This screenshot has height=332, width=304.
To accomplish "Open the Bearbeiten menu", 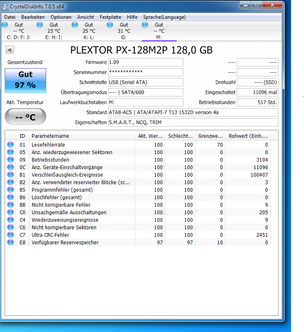I will [x=33, y=17].
